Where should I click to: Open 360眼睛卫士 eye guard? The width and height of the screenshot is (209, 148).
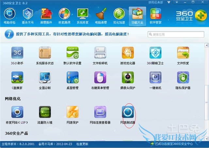point(155,56)
